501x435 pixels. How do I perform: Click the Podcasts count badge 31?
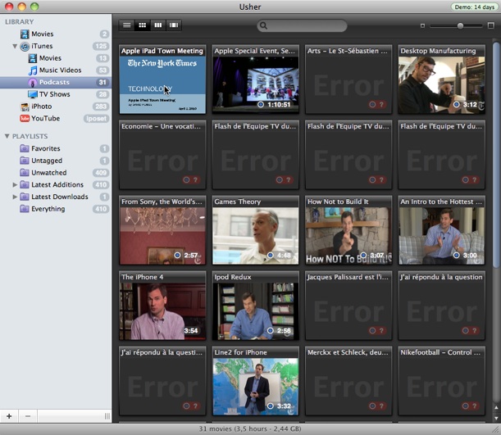pos(102,83)
